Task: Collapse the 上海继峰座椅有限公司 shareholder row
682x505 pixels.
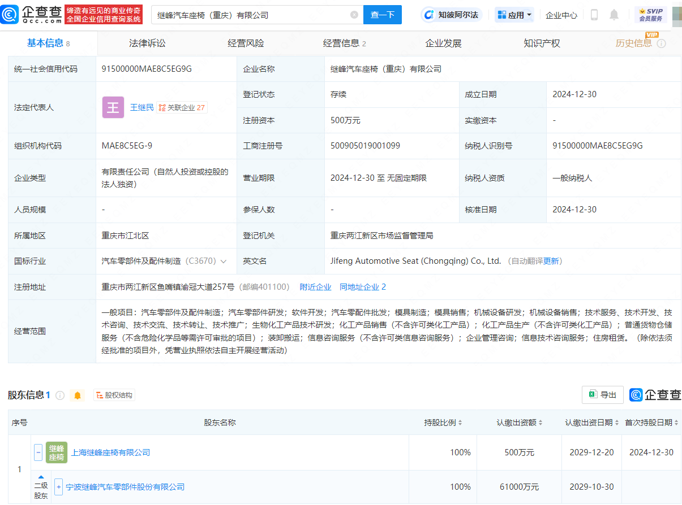Action: [38, 452]
